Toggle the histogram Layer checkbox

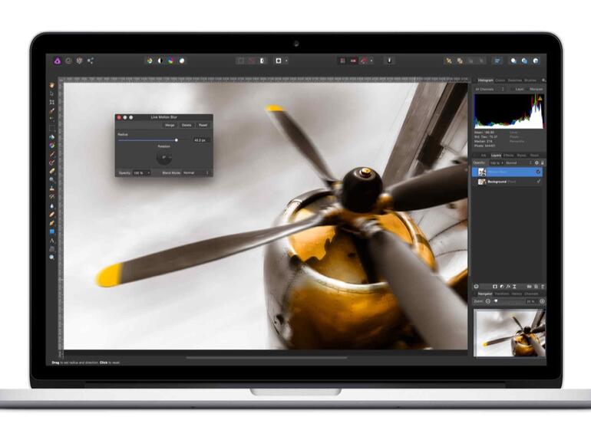click(513, 89)
